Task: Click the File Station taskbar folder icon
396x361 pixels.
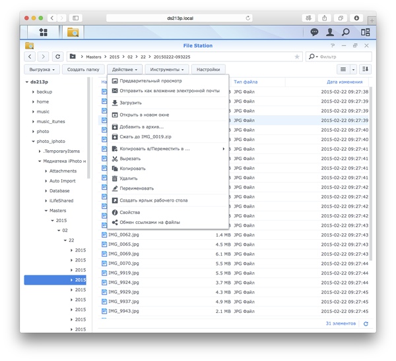Action: [73, 32]
